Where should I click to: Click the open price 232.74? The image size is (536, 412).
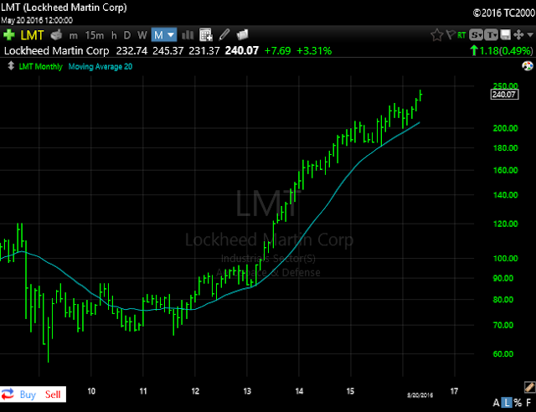(131, 51)
